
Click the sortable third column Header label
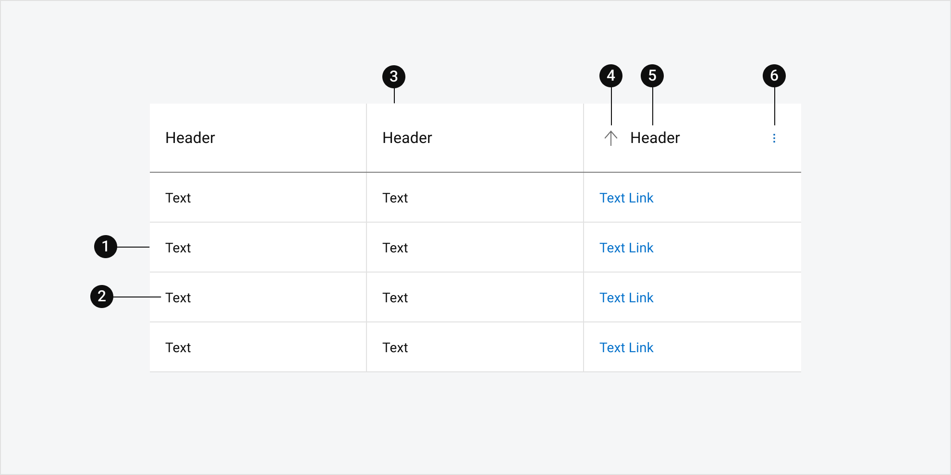click(655, 138)
